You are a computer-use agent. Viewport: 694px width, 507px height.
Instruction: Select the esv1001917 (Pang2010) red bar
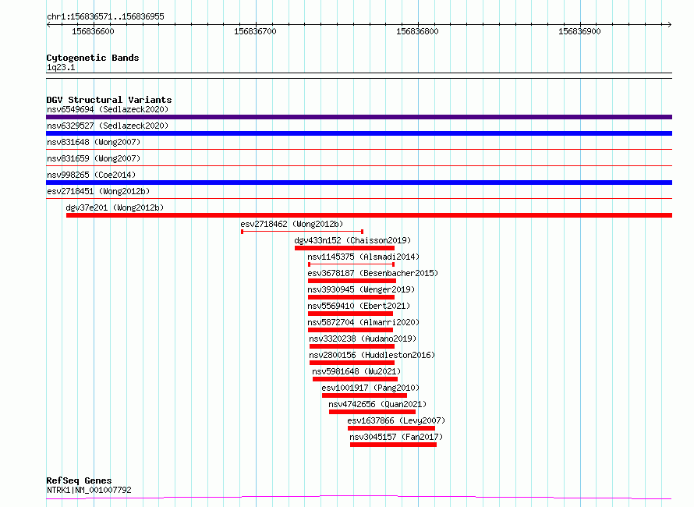[364, 395]
